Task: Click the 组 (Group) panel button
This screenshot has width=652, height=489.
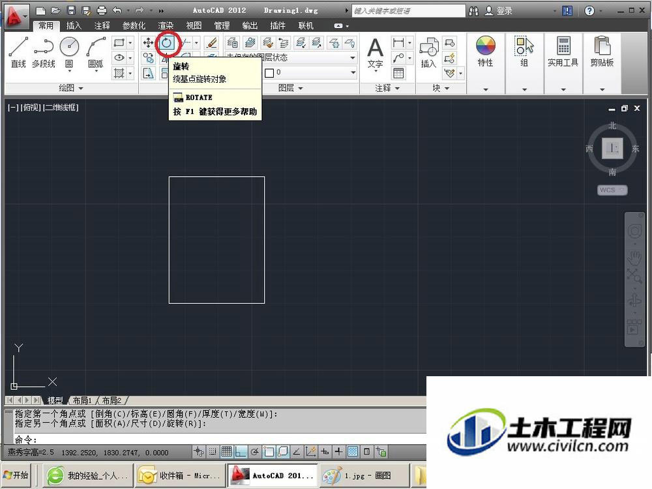Action: pyautogui.click(x=524, y=52)
